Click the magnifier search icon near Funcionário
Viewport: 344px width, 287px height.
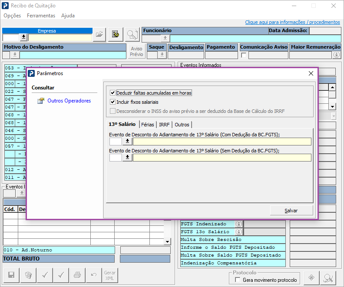pos(132,34)
